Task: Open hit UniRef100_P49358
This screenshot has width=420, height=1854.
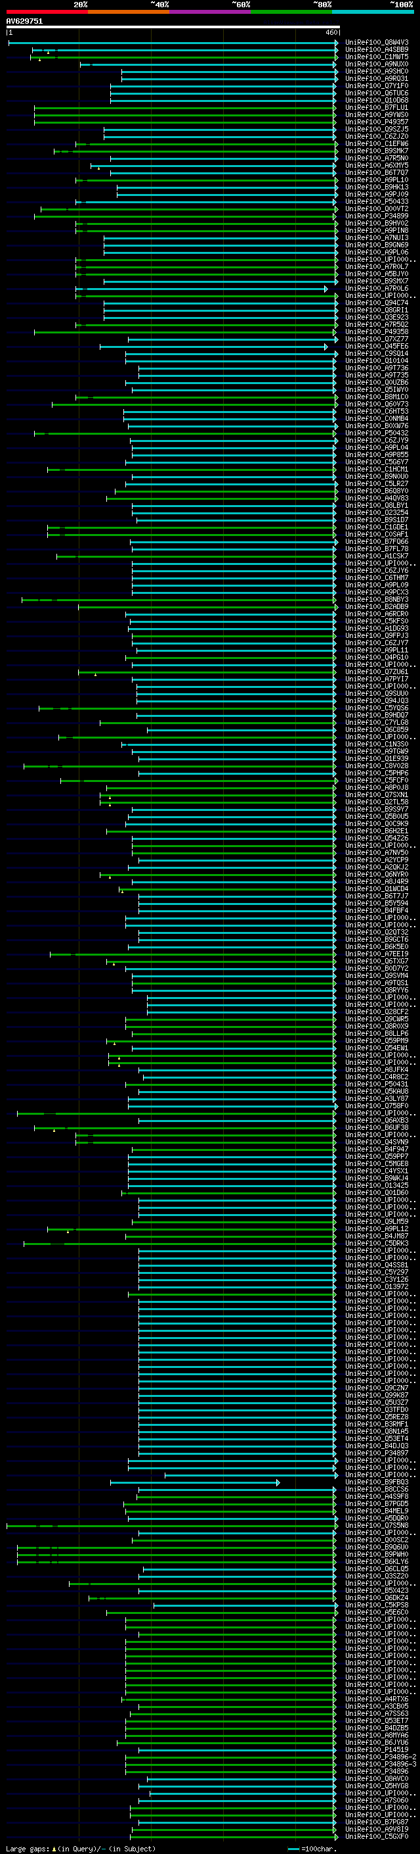Action: point(376,331)
